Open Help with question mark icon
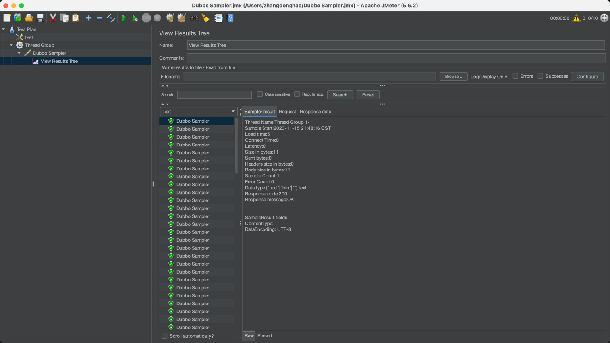 [230, 18]
